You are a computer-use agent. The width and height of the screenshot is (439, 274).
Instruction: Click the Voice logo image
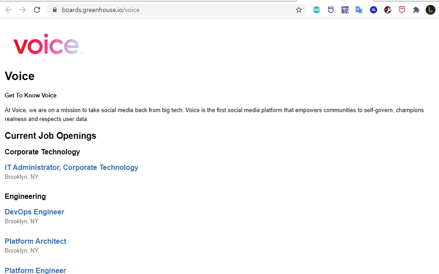point(48,44)
